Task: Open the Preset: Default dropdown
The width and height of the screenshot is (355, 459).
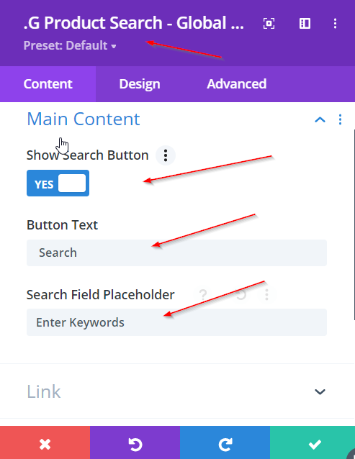Action: pos(70,45)
